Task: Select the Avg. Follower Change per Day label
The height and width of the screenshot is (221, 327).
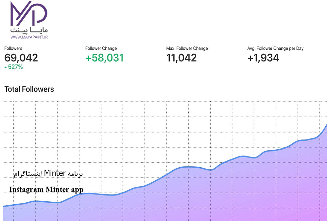Action: [275, 48]
